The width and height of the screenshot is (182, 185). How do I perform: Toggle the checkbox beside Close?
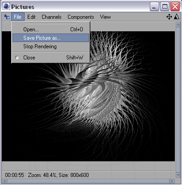coord(17,58)
